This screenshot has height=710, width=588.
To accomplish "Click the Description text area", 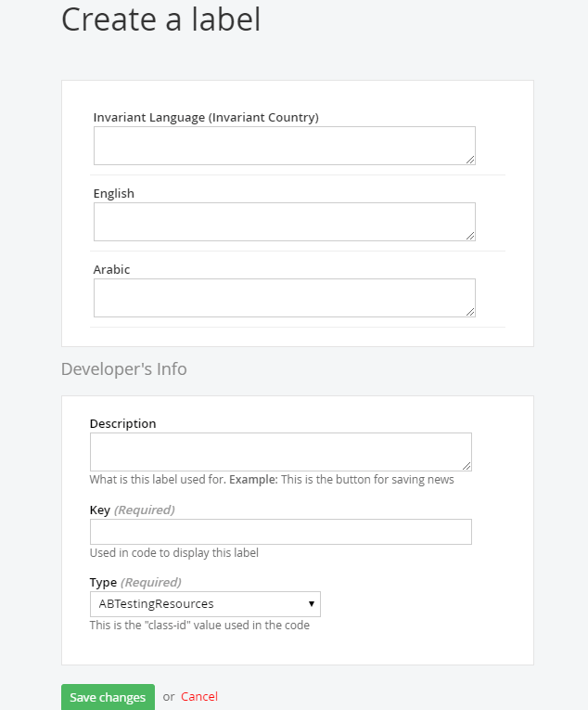I will point(280,452).
